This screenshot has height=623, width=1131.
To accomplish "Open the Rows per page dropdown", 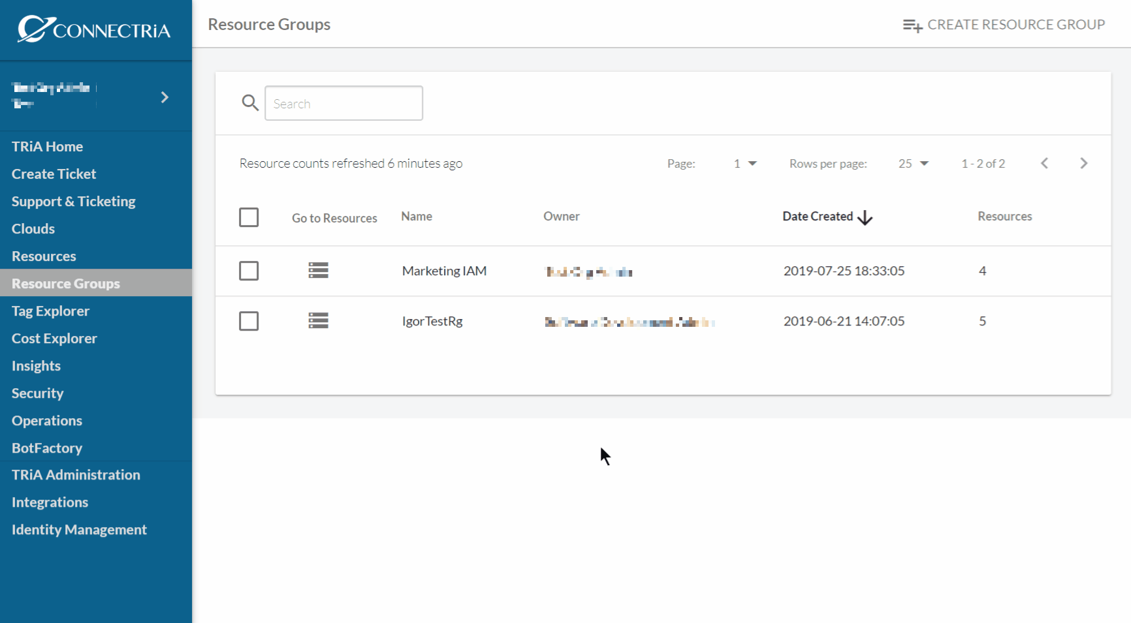I will coord(913,164).
